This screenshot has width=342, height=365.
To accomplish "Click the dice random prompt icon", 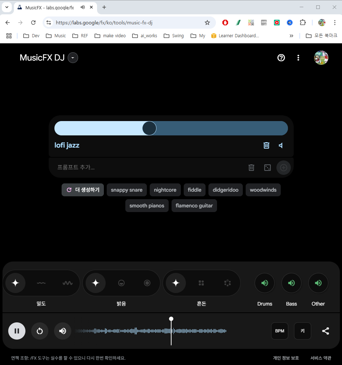I will (268, 168).
